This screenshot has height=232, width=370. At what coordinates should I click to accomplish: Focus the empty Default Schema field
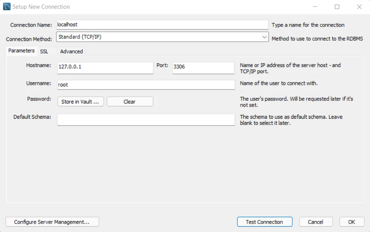pyautogui.click(x=146, y=119)
